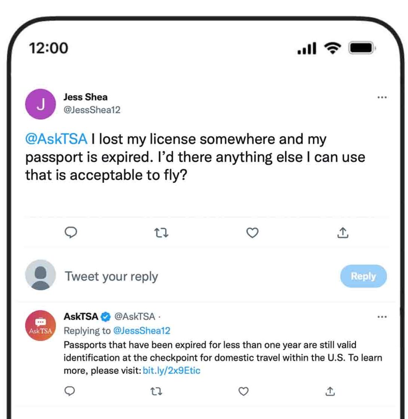Open more options on AskTSA reply
The image size is (408, 419).
[382, 317]
